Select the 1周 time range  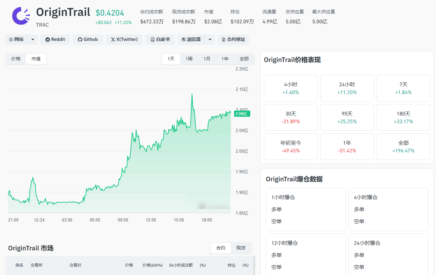(x=189, y=59)
